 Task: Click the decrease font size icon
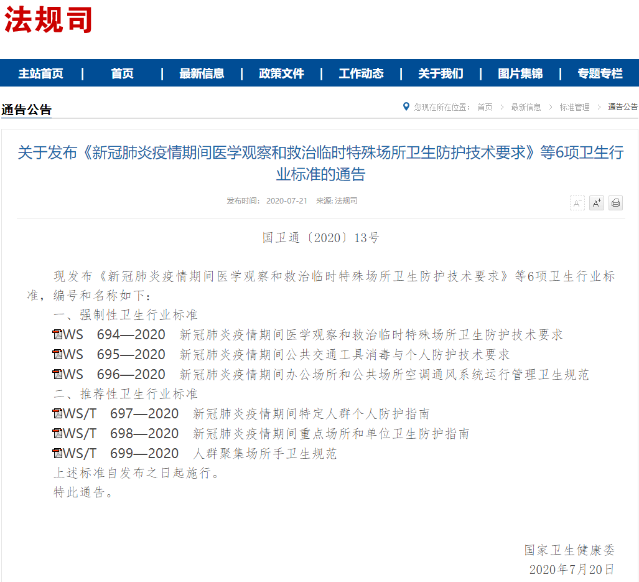click(577, 203)
